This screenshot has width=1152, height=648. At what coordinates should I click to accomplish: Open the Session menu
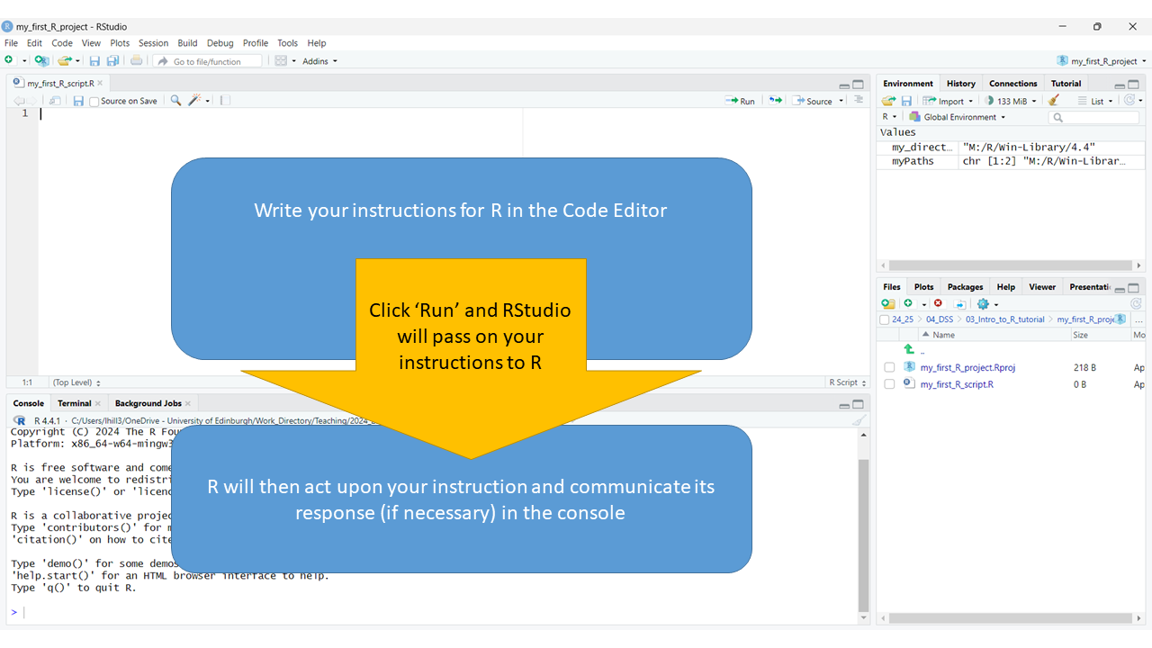point(153,43)
